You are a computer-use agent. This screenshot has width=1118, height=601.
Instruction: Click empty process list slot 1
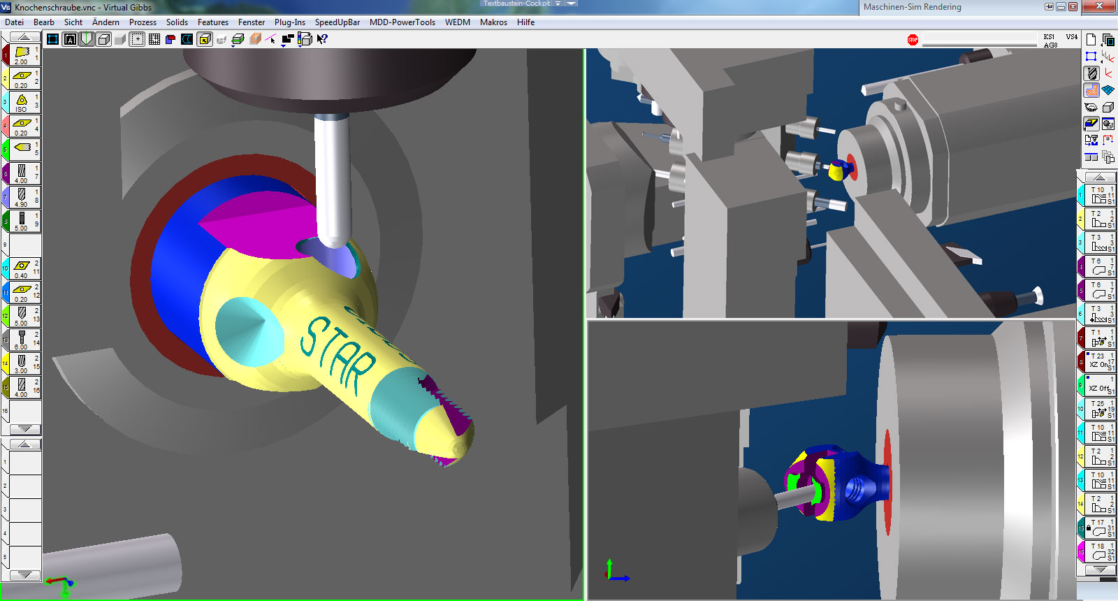(25, 462)
